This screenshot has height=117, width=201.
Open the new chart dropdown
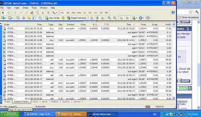[4, 18]
